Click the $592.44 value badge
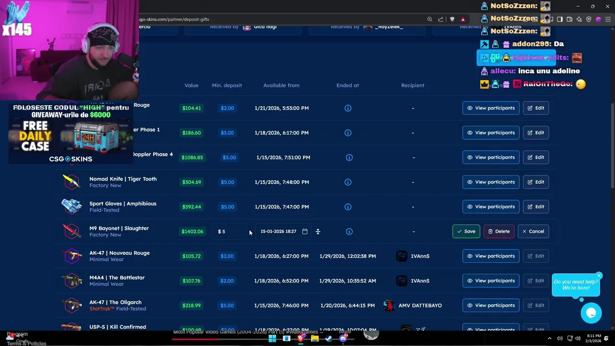 coord(192,207)
